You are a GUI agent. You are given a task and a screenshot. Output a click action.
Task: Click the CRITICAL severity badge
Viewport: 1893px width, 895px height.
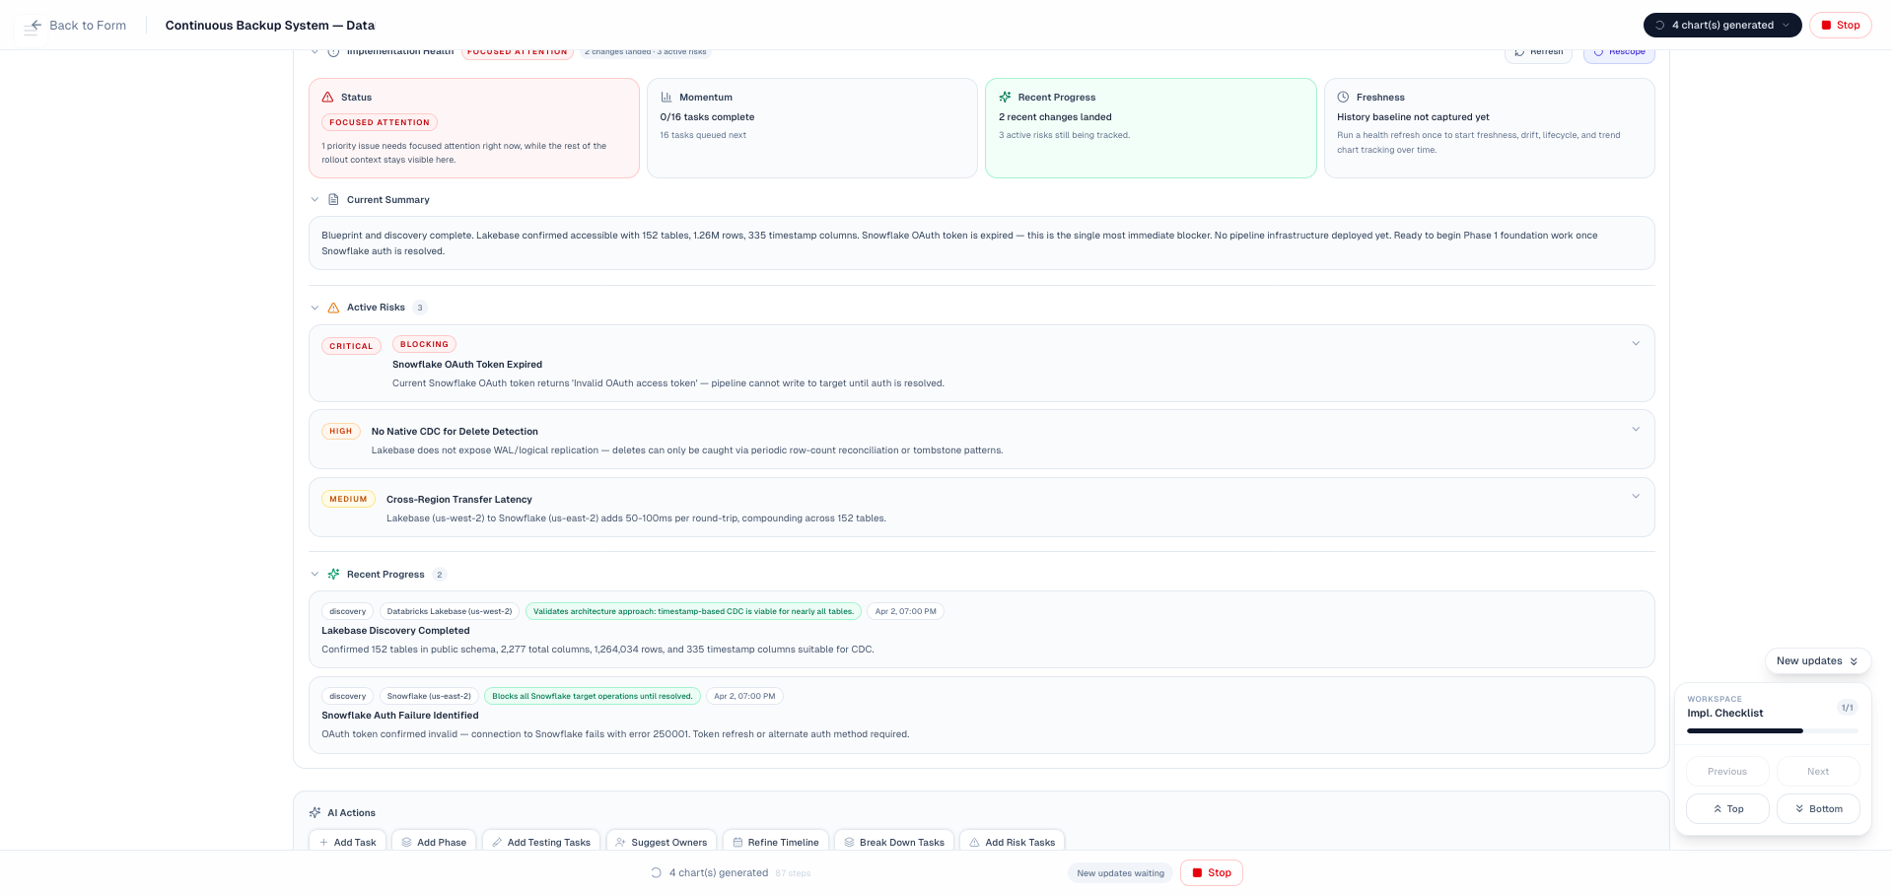pos(351,346)
